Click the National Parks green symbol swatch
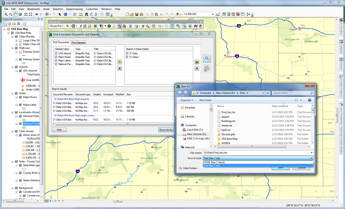The image size is (345, 209). click(x=24, y=120)
